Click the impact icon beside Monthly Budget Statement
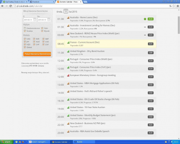180x144 pixels. click(x=68, y=116)
